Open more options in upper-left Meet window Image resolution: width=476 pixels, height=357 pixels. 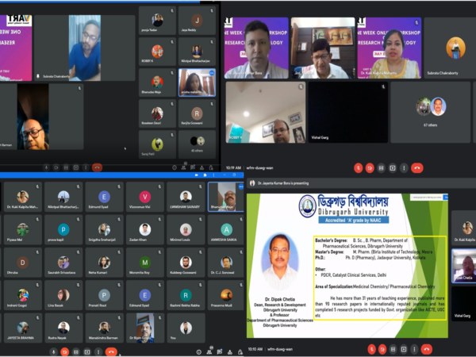(x=86, y=167)
